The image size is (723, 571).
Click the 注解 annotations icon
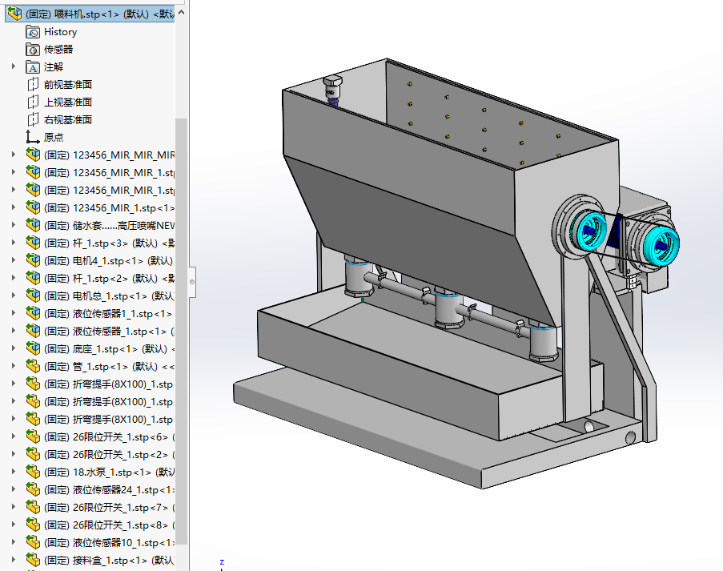coord(33,67)
